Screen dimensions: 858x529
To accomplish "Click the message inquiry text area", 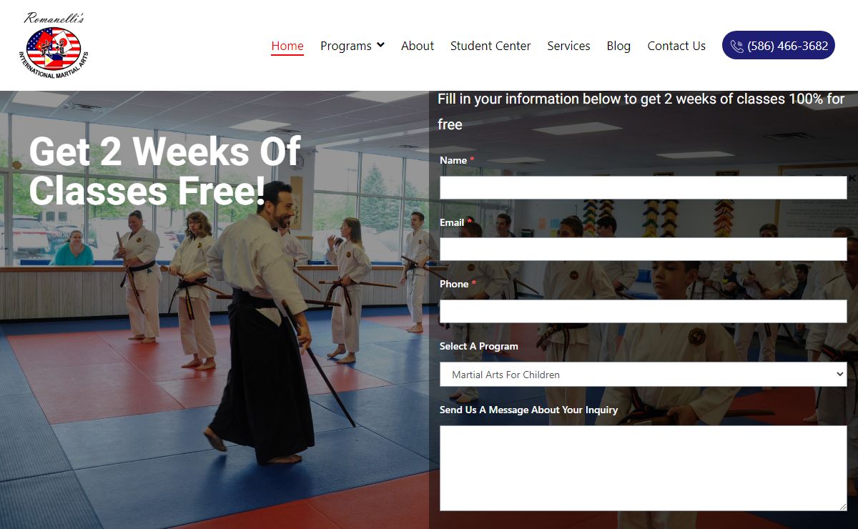I will coord(643,468).
